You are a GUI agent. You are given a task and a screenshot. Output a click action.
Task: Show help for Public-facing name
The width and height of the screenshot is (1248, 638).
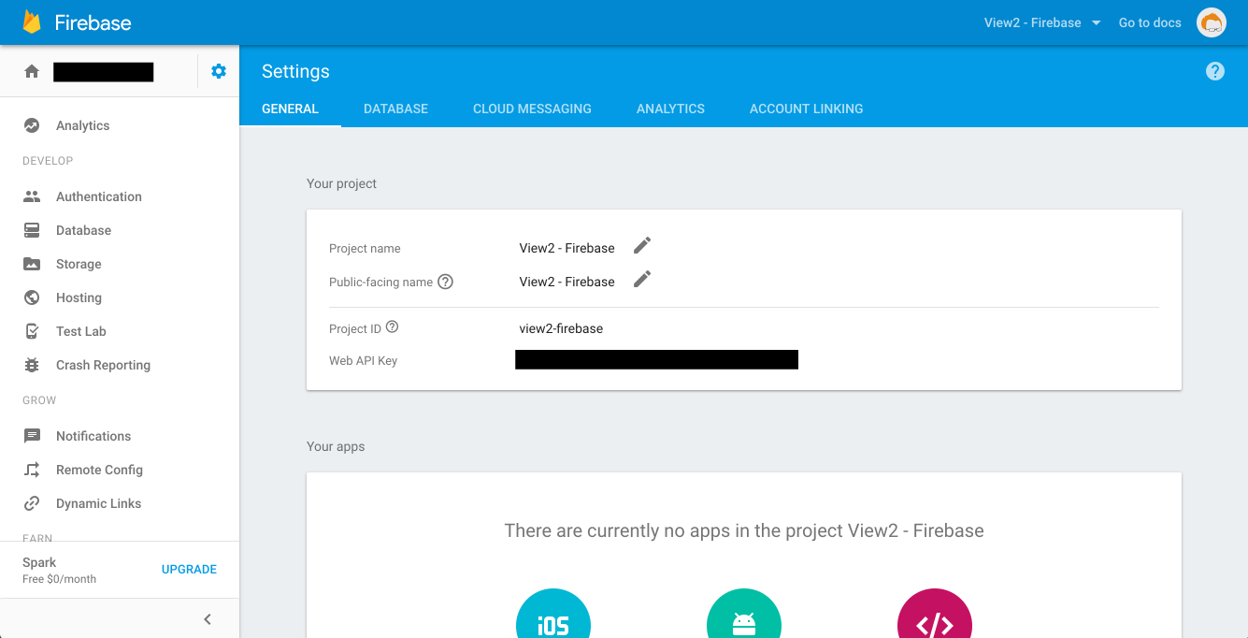(446, 282)
